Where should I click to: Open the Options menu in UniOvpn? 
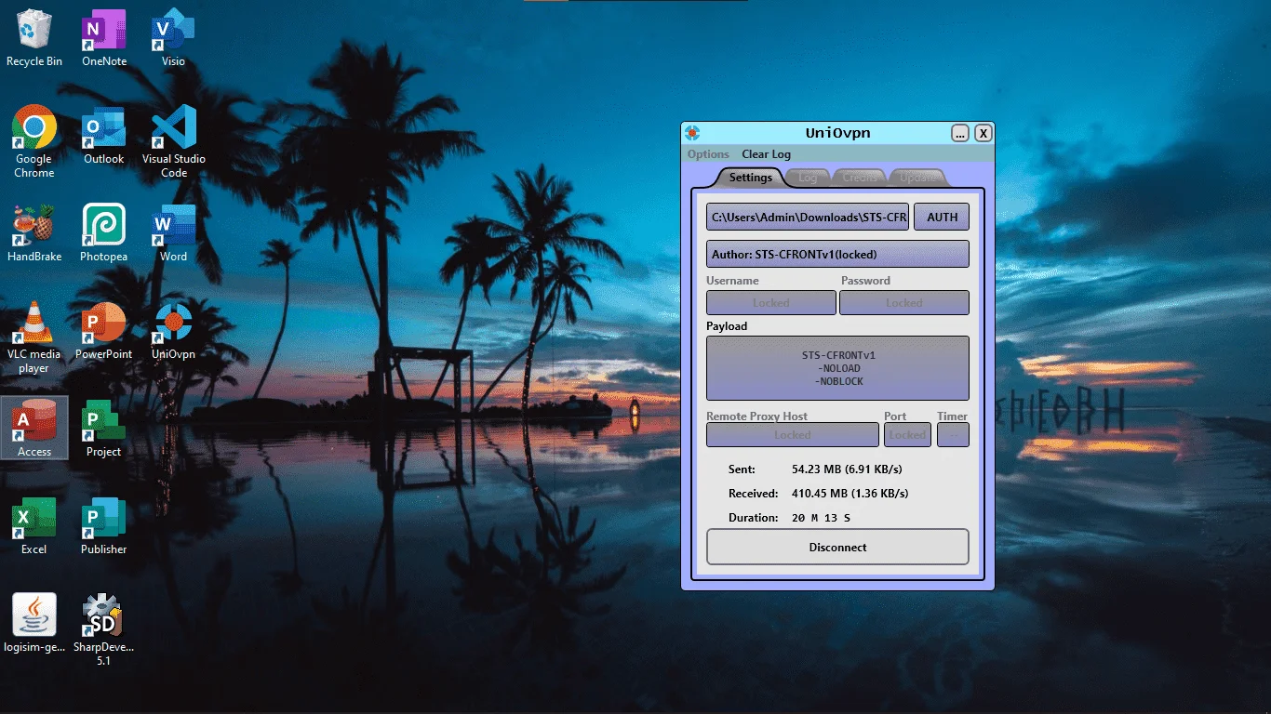click(708, 154)
